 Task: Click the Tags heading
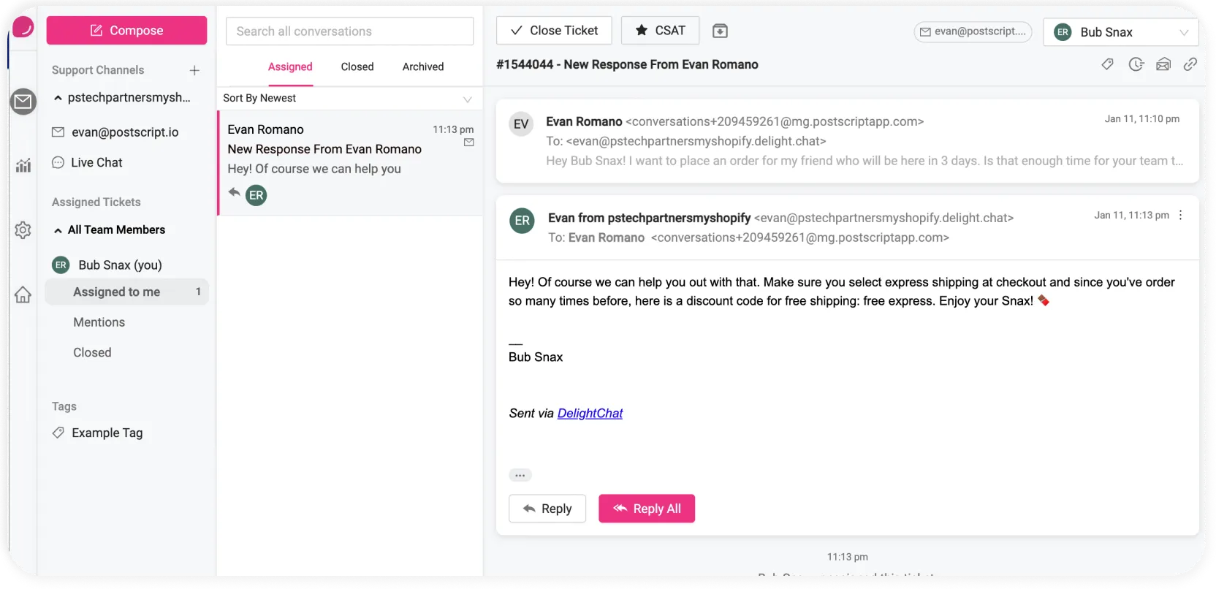(64, 406)
